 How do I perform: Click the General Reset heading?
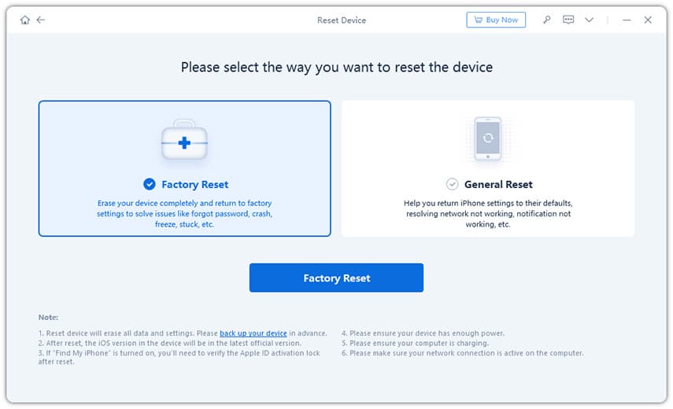click(498, 184)
